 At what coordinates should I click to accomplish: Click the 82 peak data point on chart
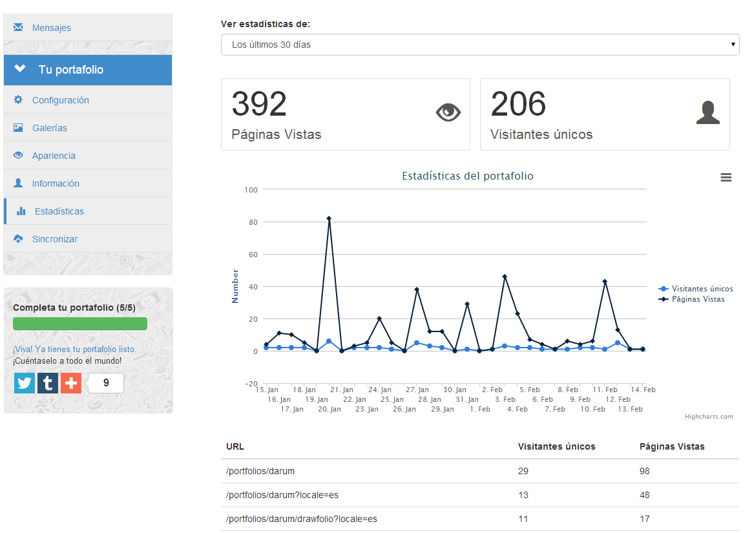[329, 218]
